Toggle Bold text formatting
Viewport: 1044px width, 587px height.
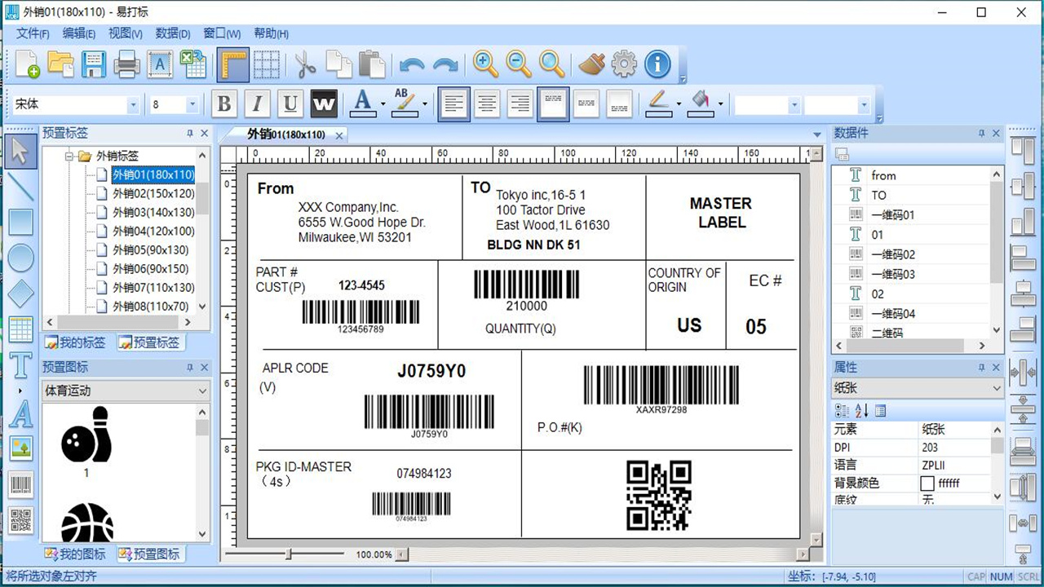coord(224,104)
